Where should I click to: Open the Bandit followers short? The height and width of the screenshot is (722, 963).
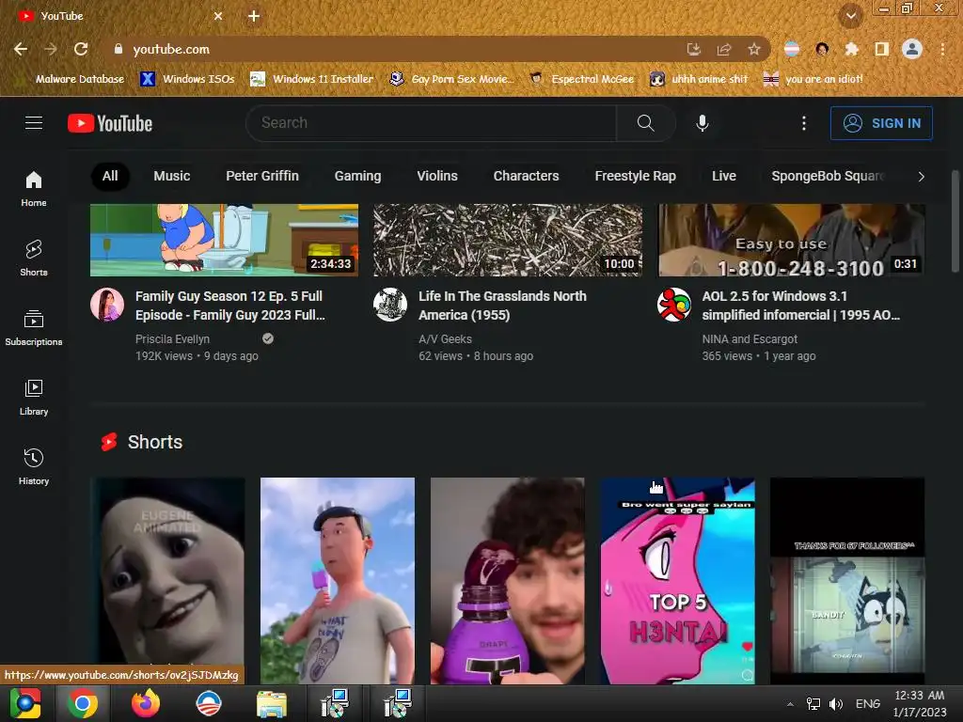[847, 581]
